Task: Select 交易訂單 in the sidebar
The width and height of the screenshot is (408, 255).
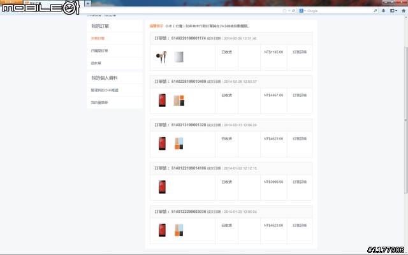Action: click(x=98, y=38)
